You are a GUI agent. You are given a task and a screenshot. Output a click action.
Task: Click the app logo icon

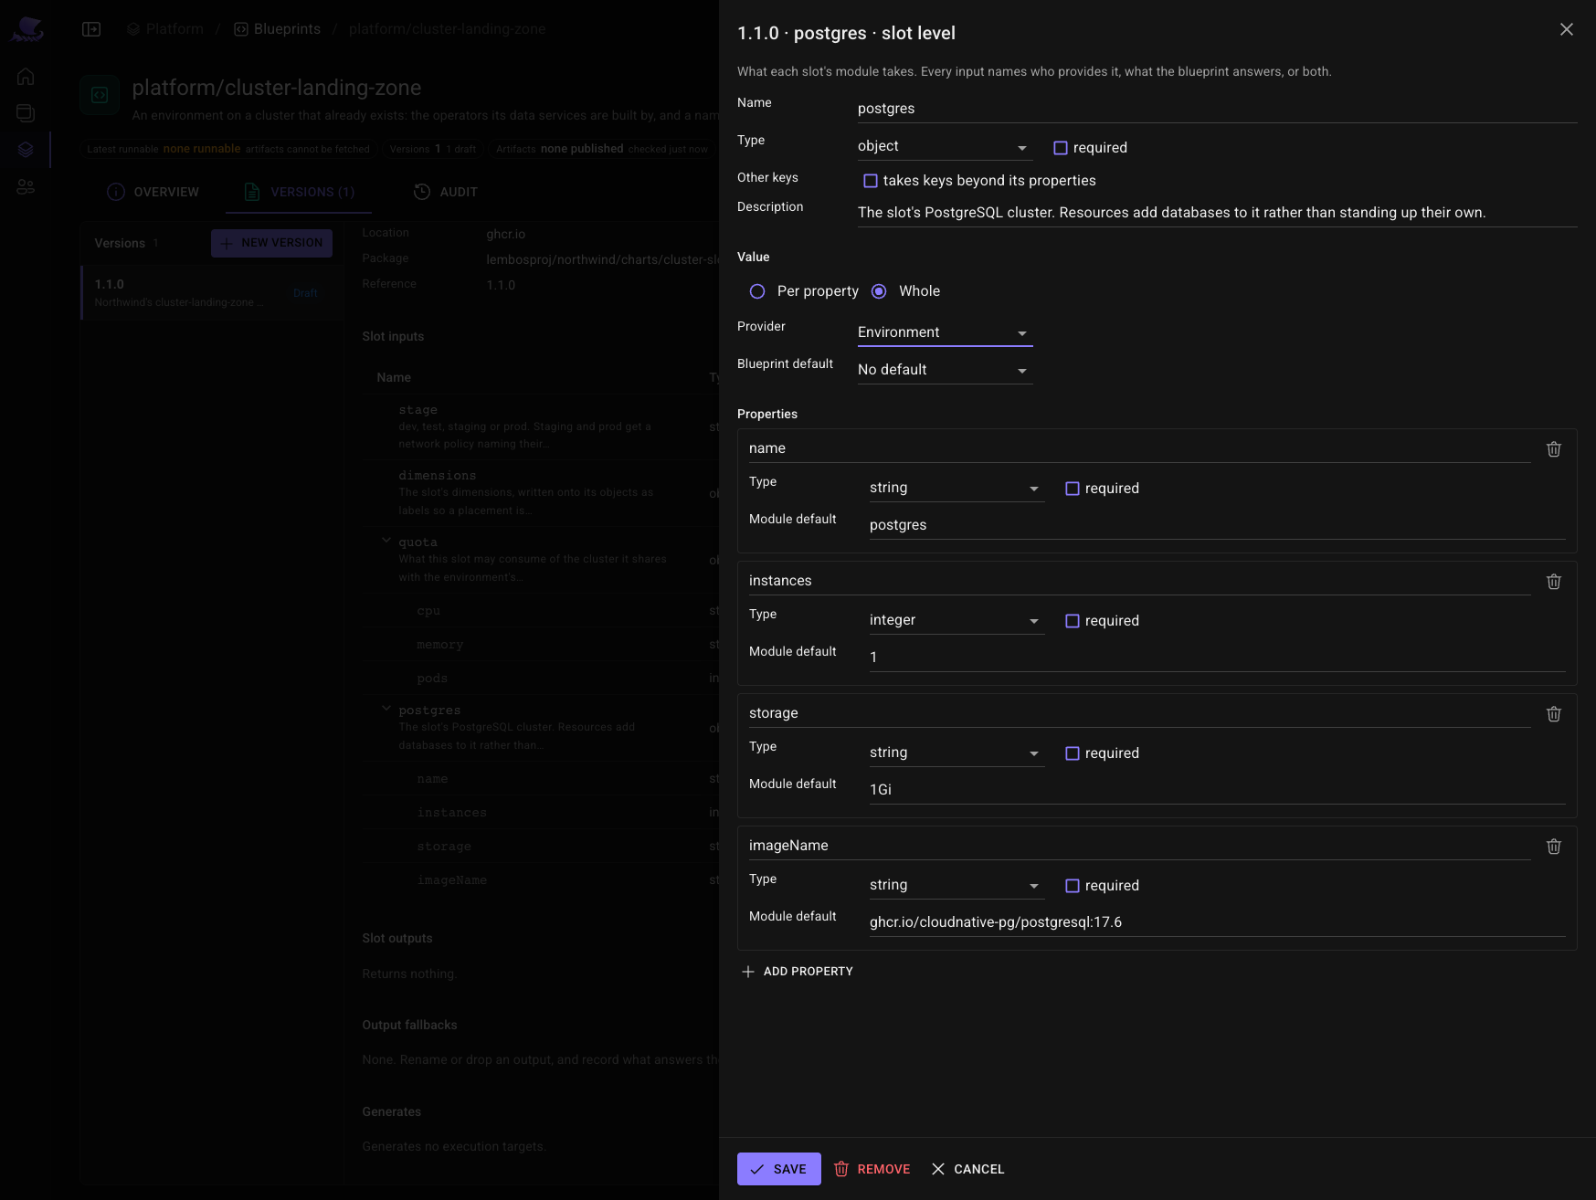pyautogui.click(x=26, y=29)
